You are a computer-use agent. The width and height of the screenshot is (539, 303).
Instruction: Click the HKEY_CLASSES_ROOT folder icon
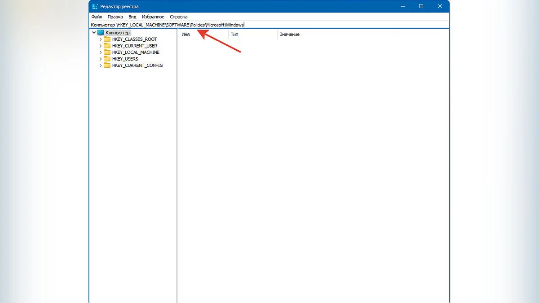coord(107,40)
